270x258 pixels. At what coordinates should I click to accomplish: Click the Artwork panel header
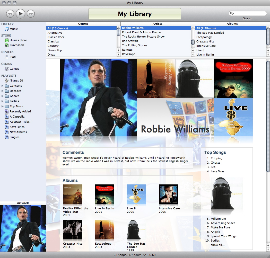pos(23,203)
